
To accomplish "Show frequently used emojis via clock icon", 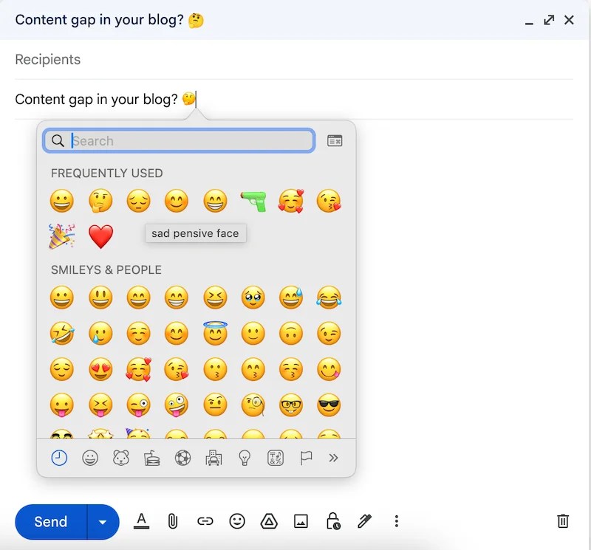I will coord(61,458).
